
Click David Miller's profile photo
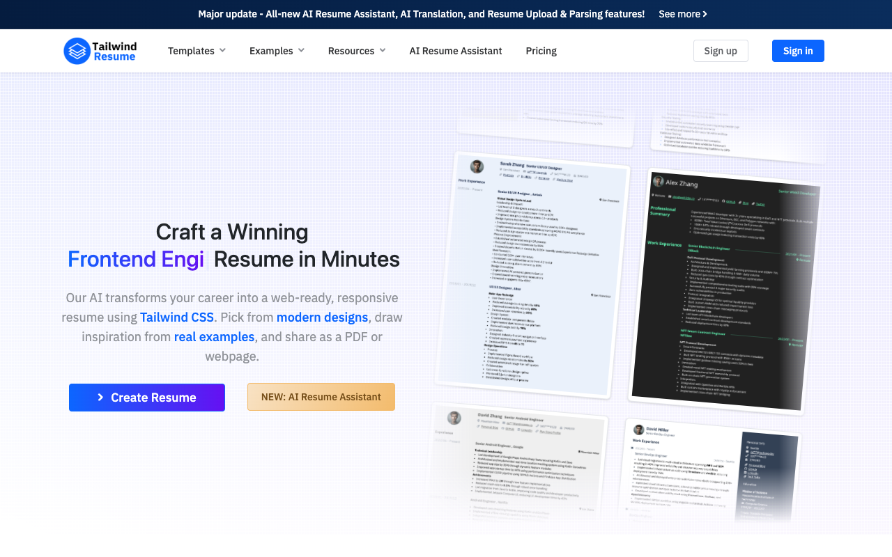[638, 430]
